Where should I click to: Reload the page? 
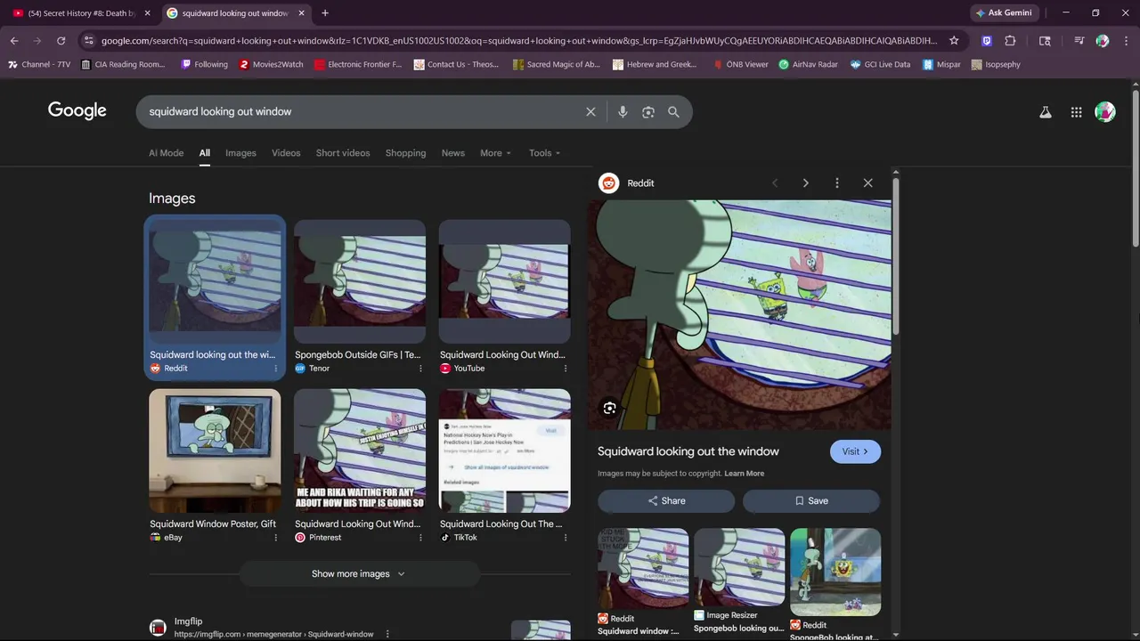point(61,40)
